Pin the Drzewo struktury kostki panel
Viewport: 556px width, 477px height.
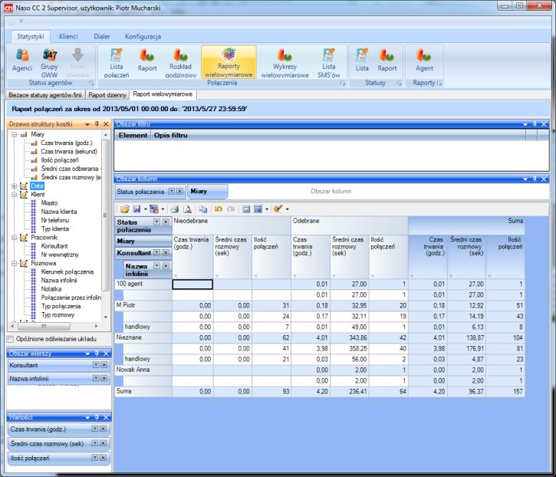[97, 123]
